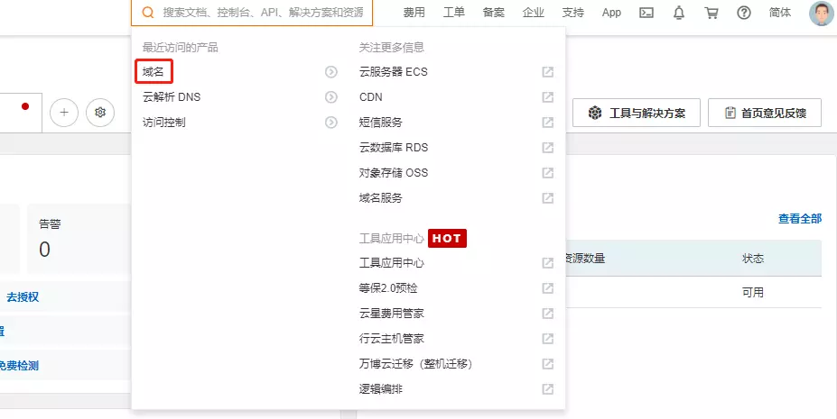837x419 pixels.
Task: Open Cloud Shell terminal icon in top bar
Action: point(646,13)
